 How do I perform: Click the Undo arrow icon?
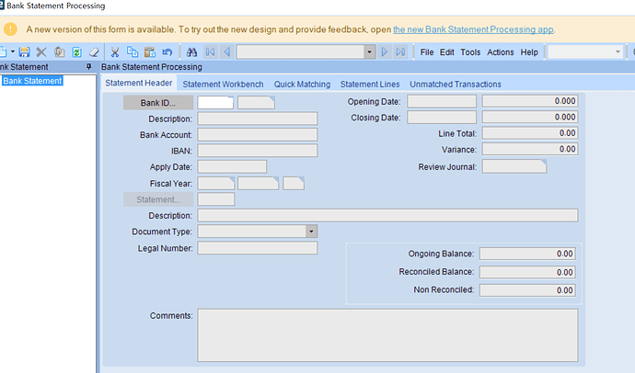pos(167,52)
